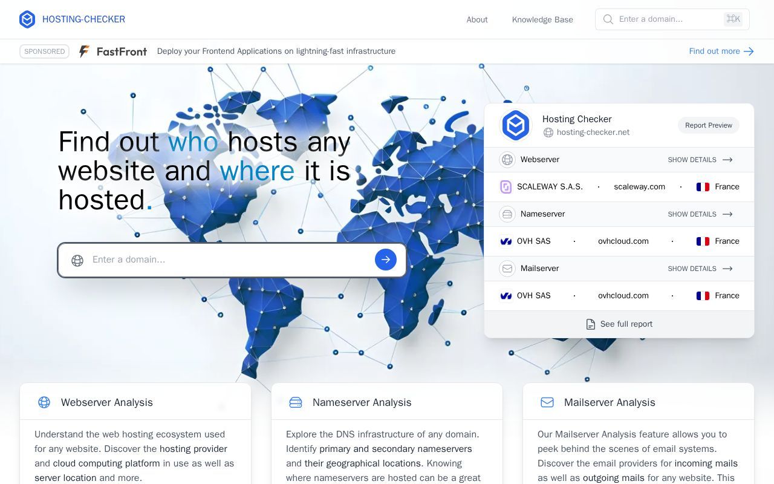The image size is (774, 484).
Task: Expand Webserver SHOW DETAILS
Action: click(x=700, y=160)
